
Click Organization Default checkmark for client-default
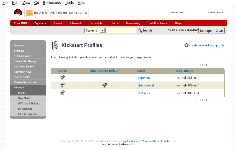coord(105,85)
